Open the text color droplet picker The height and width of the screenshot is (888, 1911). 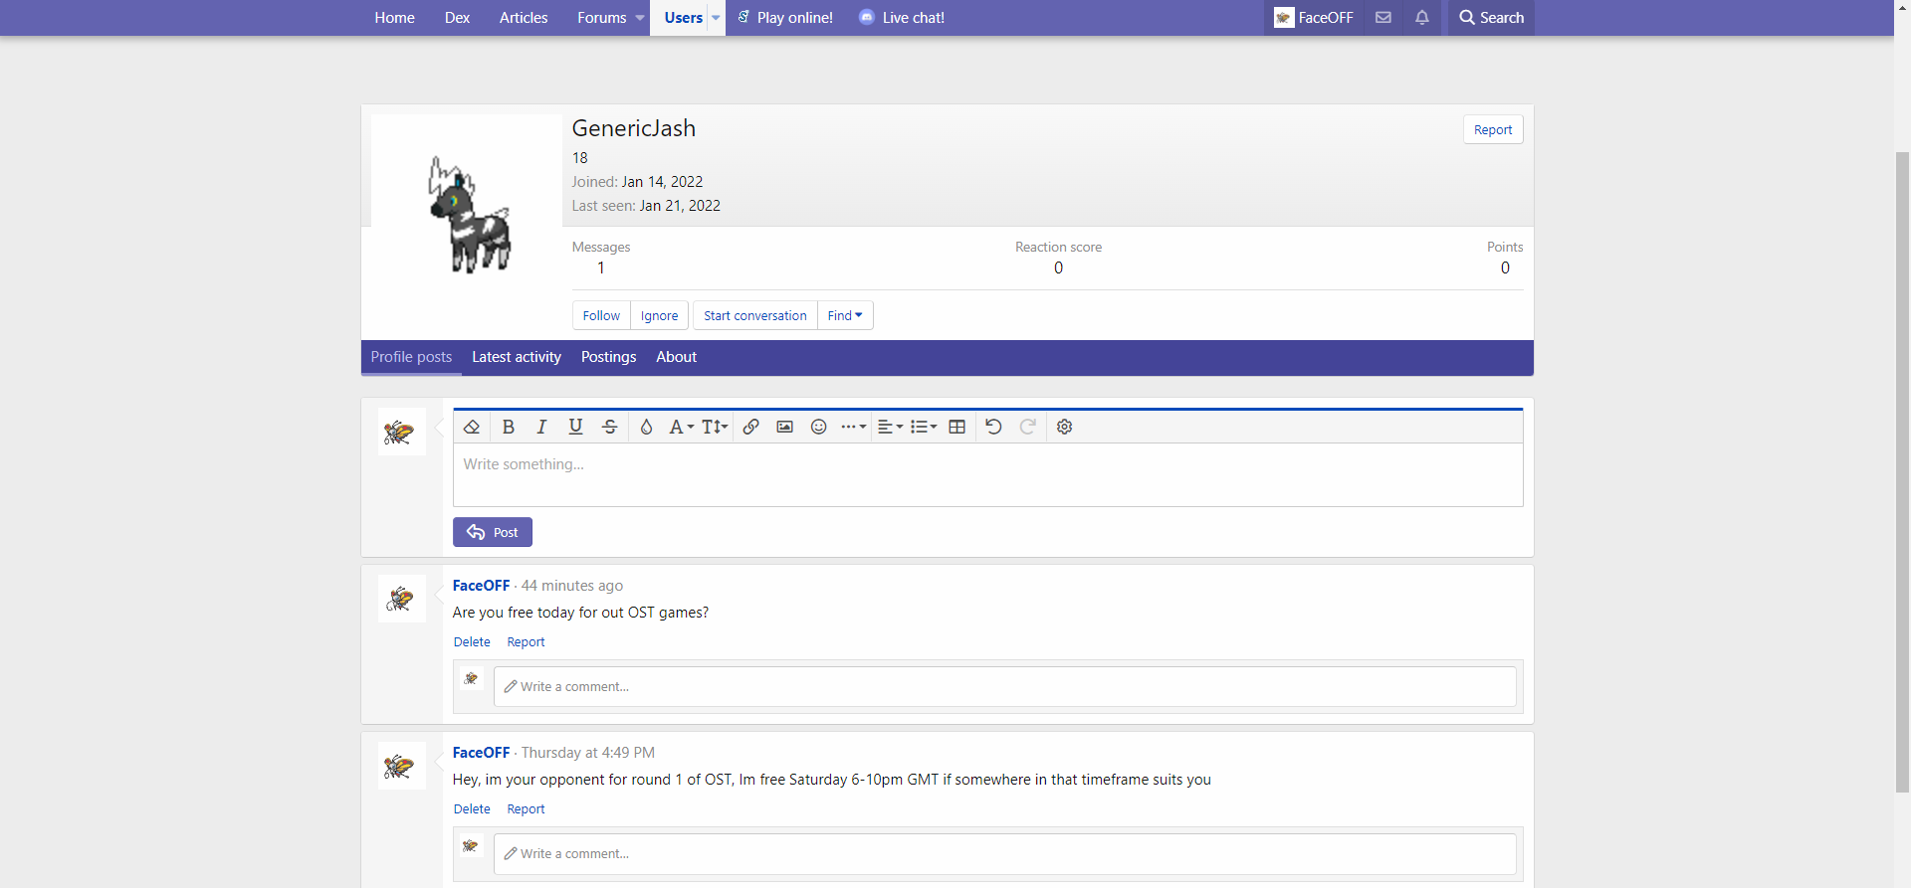pyautogui.click(x=646, y=427)
